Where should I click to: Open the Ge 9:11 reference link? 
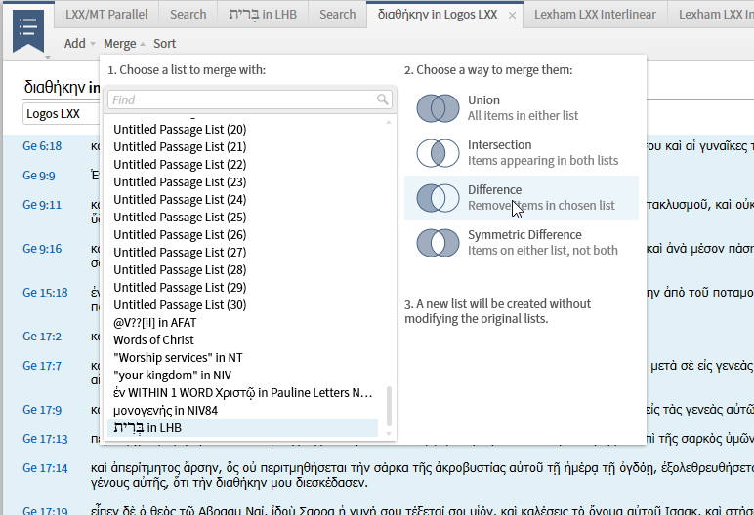[x=42, y=205]
